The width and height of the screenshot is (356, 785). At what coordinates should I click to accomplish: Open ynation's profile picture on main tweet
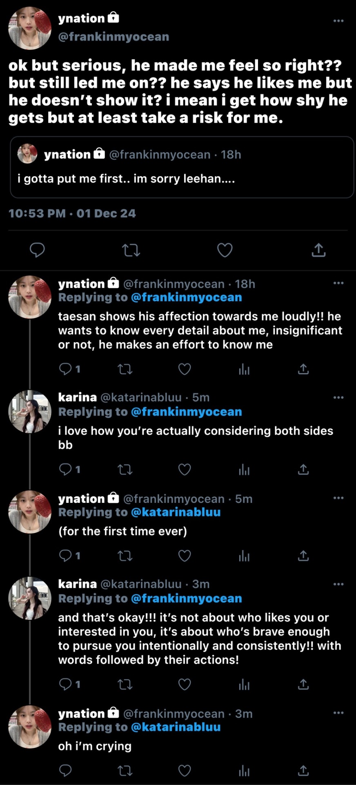pyautogui.click(x=30, y=29)
